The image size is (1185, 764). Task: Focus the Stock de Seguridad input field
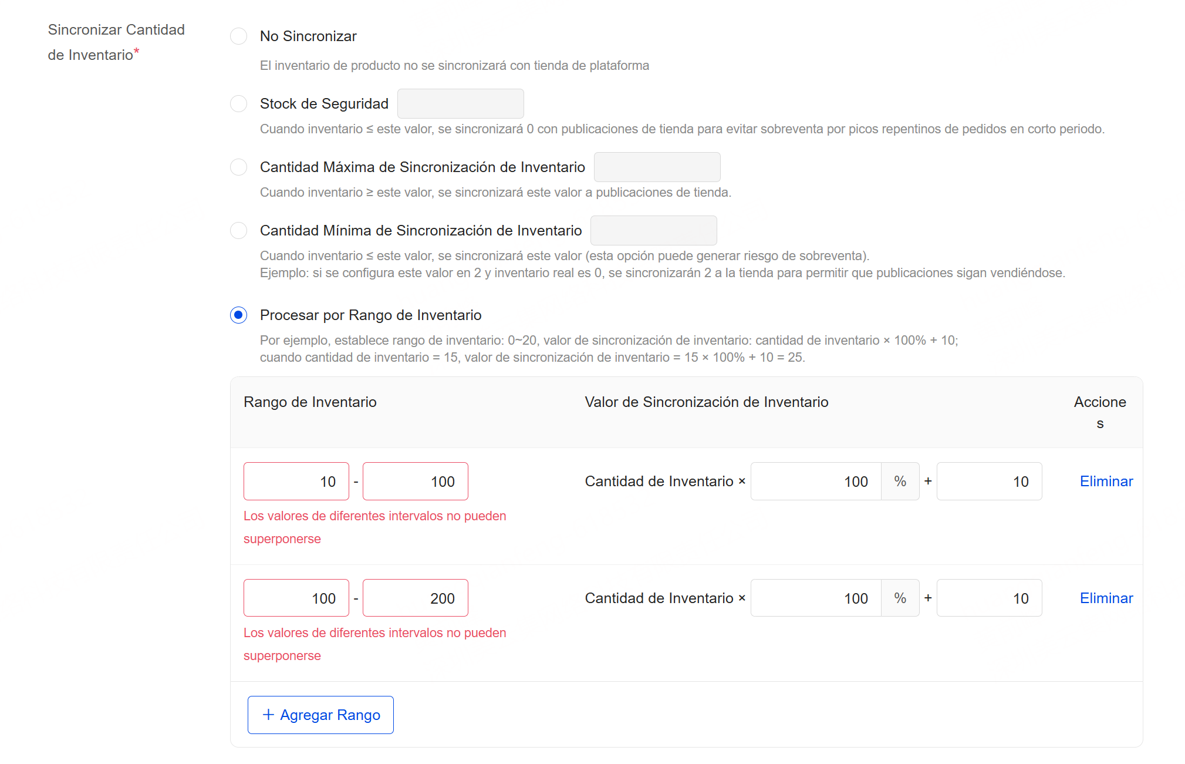pos(460,103)
